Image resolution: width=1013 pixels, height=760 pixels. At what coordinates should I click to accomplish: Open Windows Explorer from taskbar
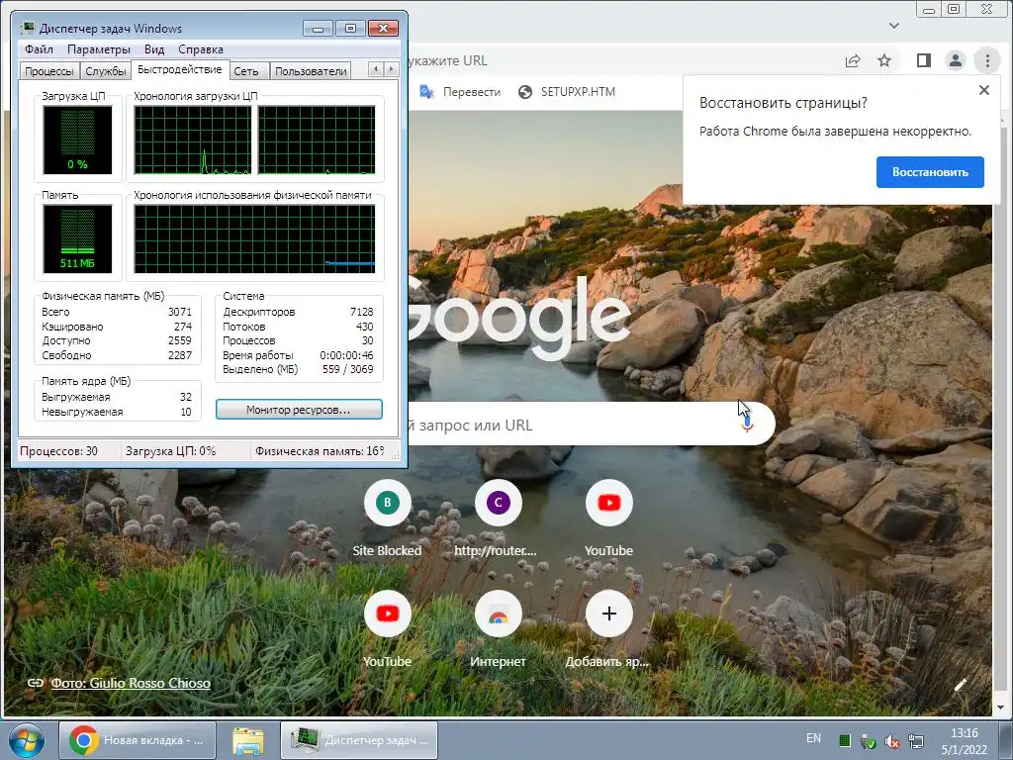click(248, 740)
